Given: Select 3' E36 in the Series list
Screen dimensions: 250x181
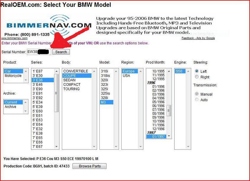Looking at the screenshot, I should click(43, 80).
